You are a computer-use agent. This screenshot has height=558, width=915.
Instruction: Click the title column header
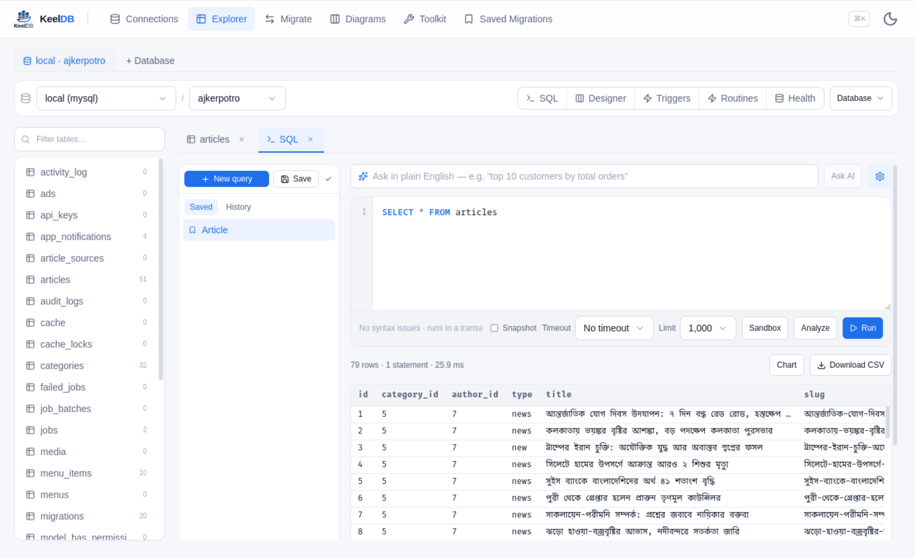click(x=558, y=395)
